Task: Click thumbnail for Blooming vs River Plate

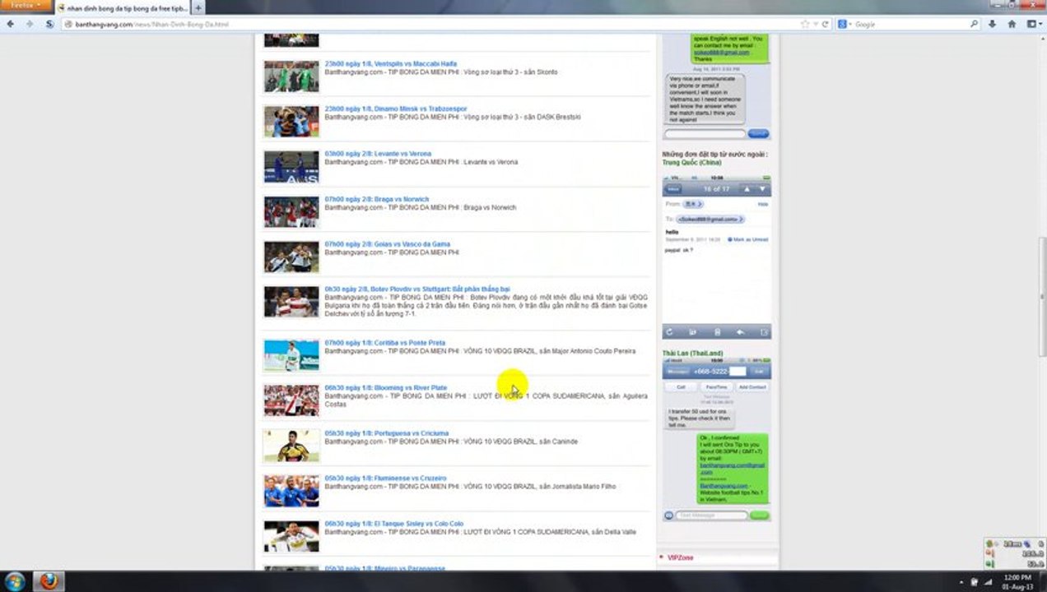Action: pyautogui.click(x=291, y=400)
